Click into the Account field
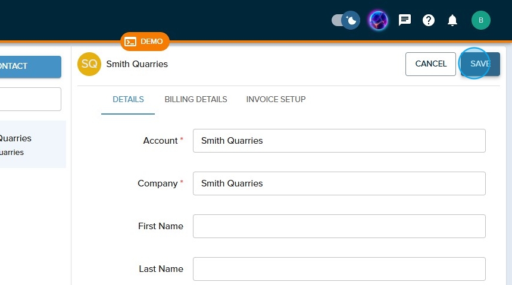This screenshot has width=512, height=285. [339, 141]
